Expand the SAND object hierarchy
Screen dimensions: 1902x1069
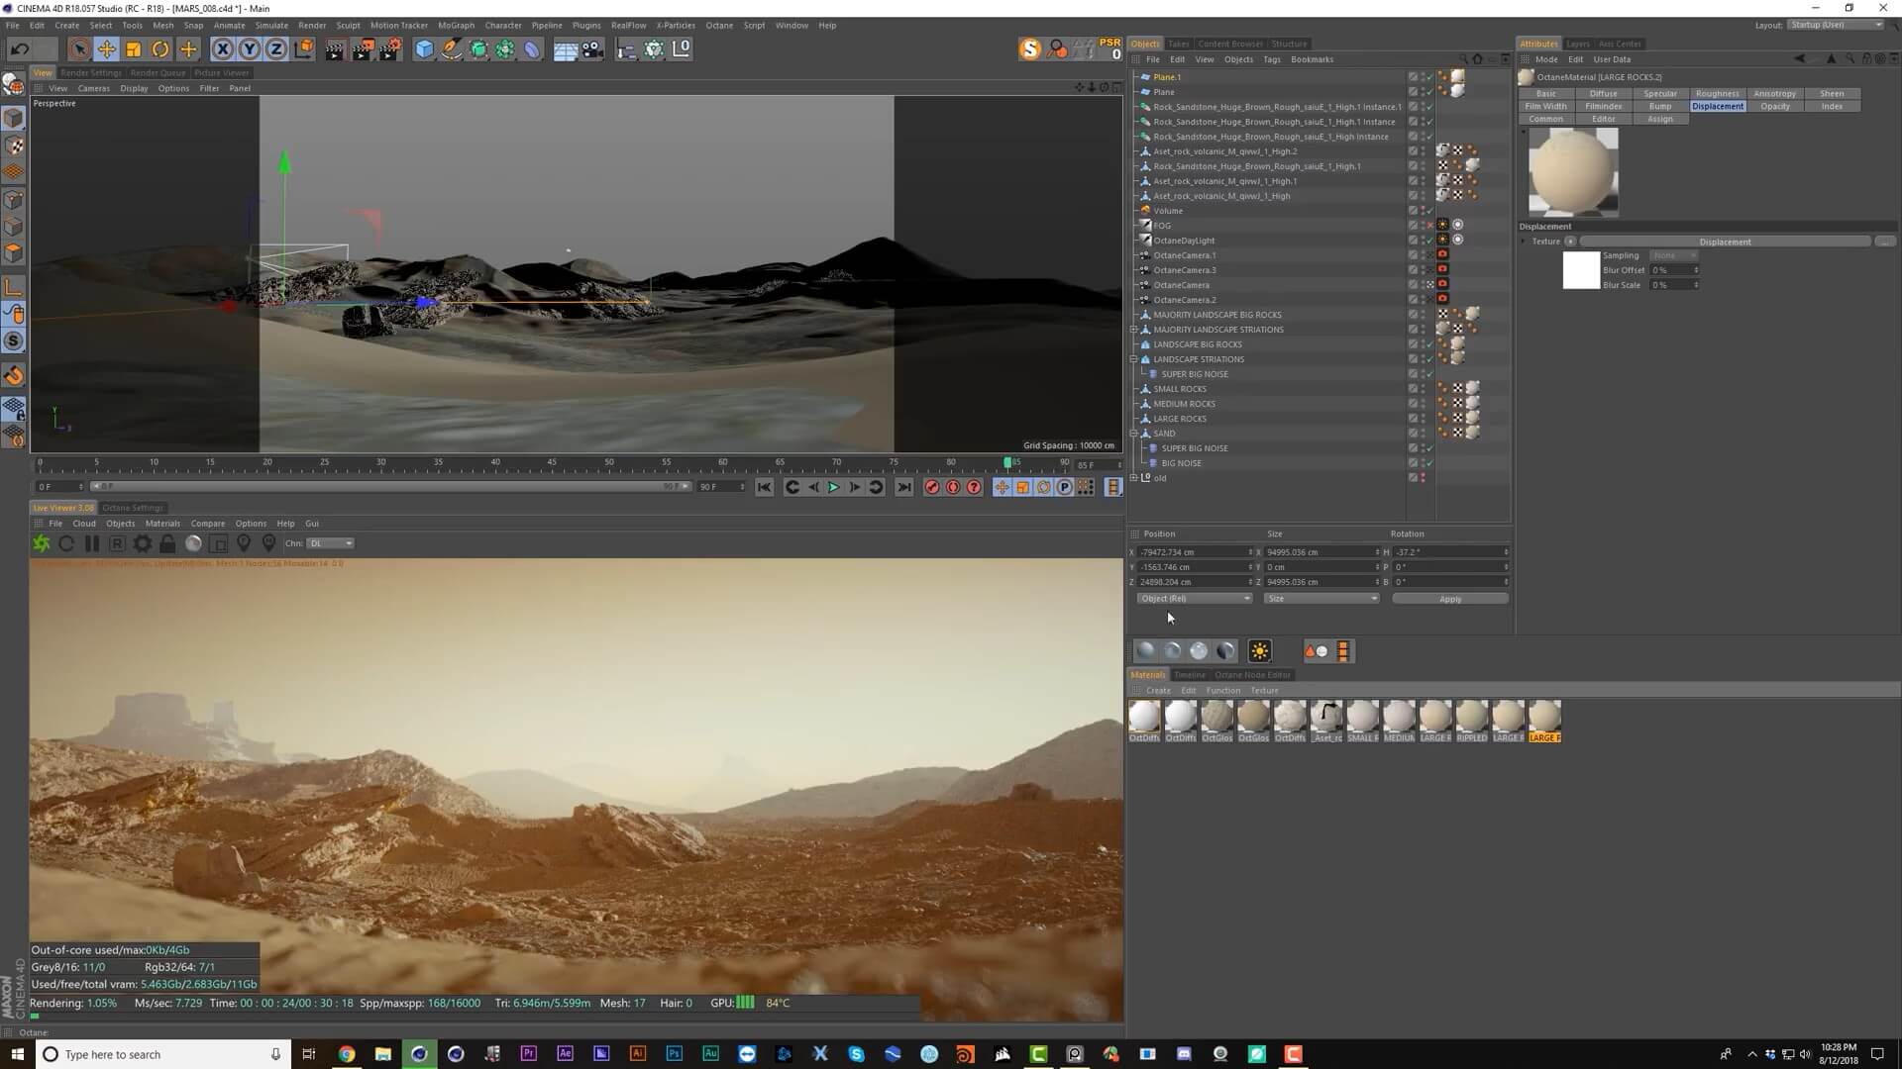pos(1134,434)
